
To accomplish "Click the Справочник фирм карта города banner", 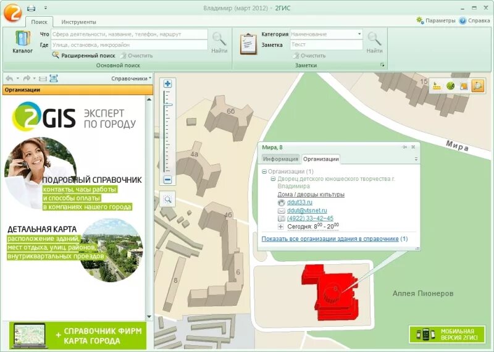I will [78, 335].
